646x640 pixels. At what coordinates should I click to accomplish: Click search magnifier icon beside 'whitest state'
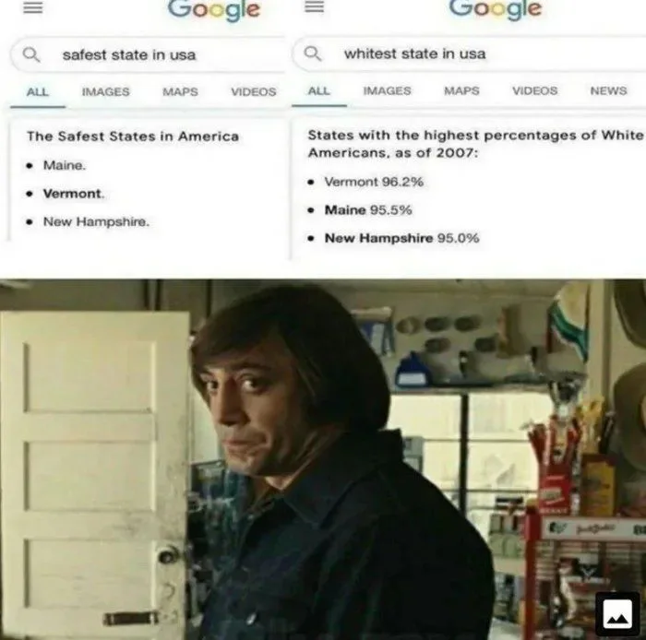click(x=313, y=53)
